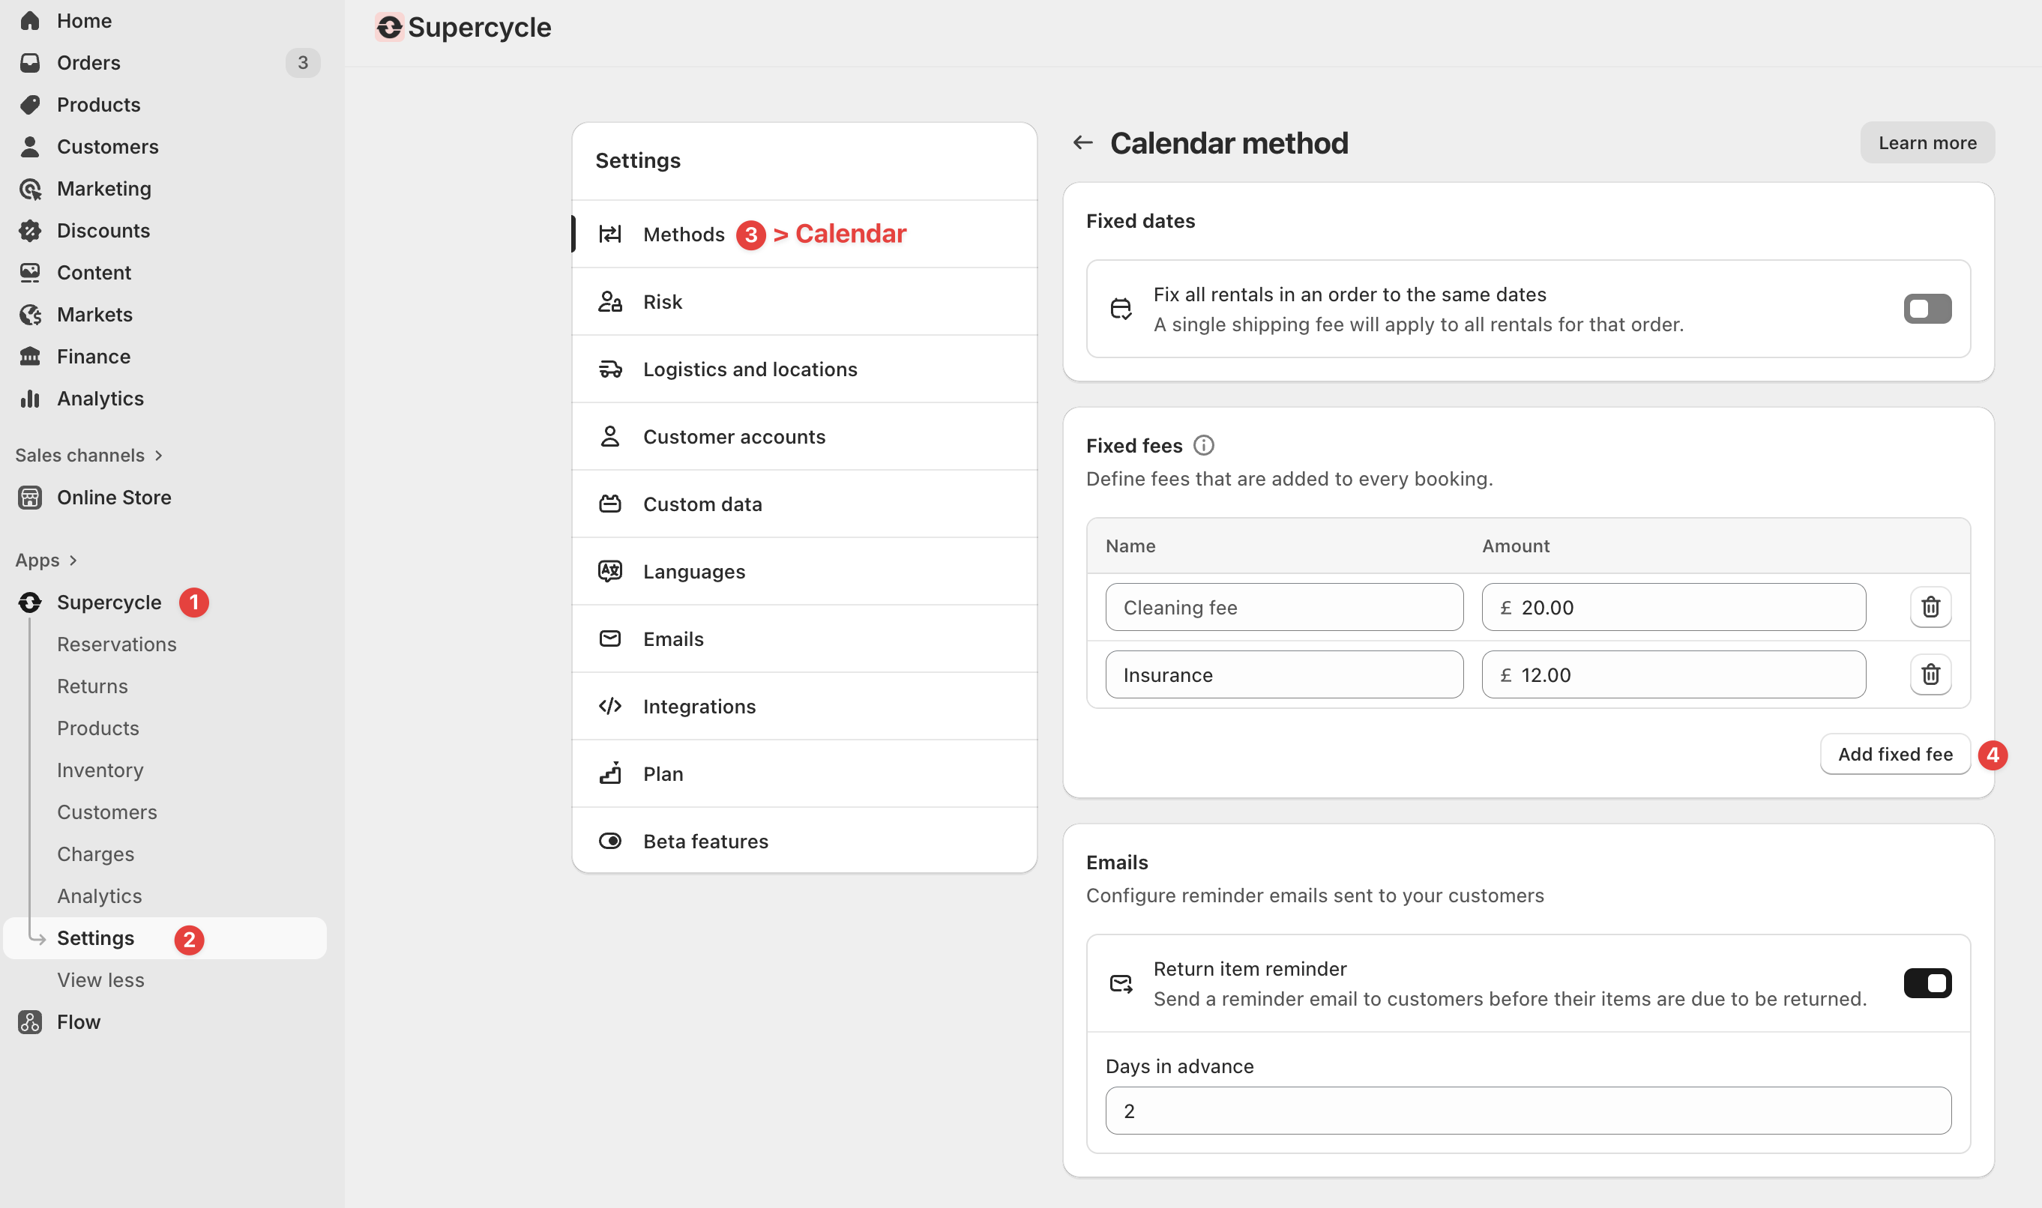This screenshot has width=2042, height=1208.
Task: Collapse Supercycle submenu with View less
Action: coord(100,980)
